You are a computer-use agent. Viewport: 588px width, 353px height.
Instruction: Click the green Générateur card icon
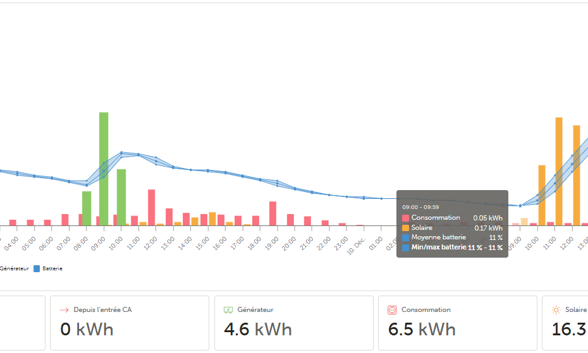(x=228, y=310)
